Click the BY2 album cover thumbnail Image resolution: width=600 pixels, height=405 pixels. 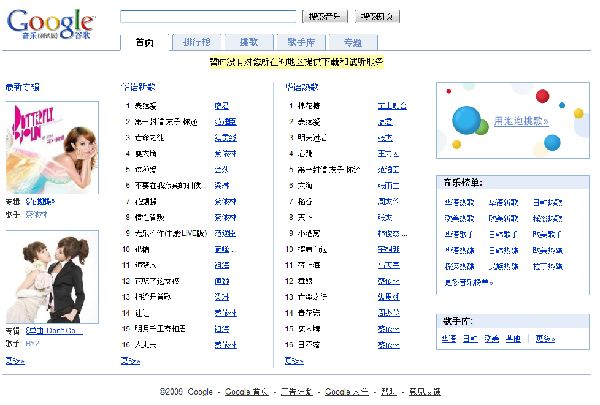52,277
